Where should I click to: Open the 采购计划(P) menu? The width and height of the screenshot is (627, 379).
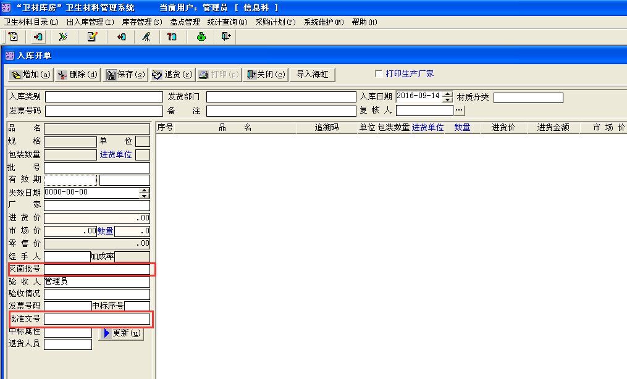click(x=276, y=22)
